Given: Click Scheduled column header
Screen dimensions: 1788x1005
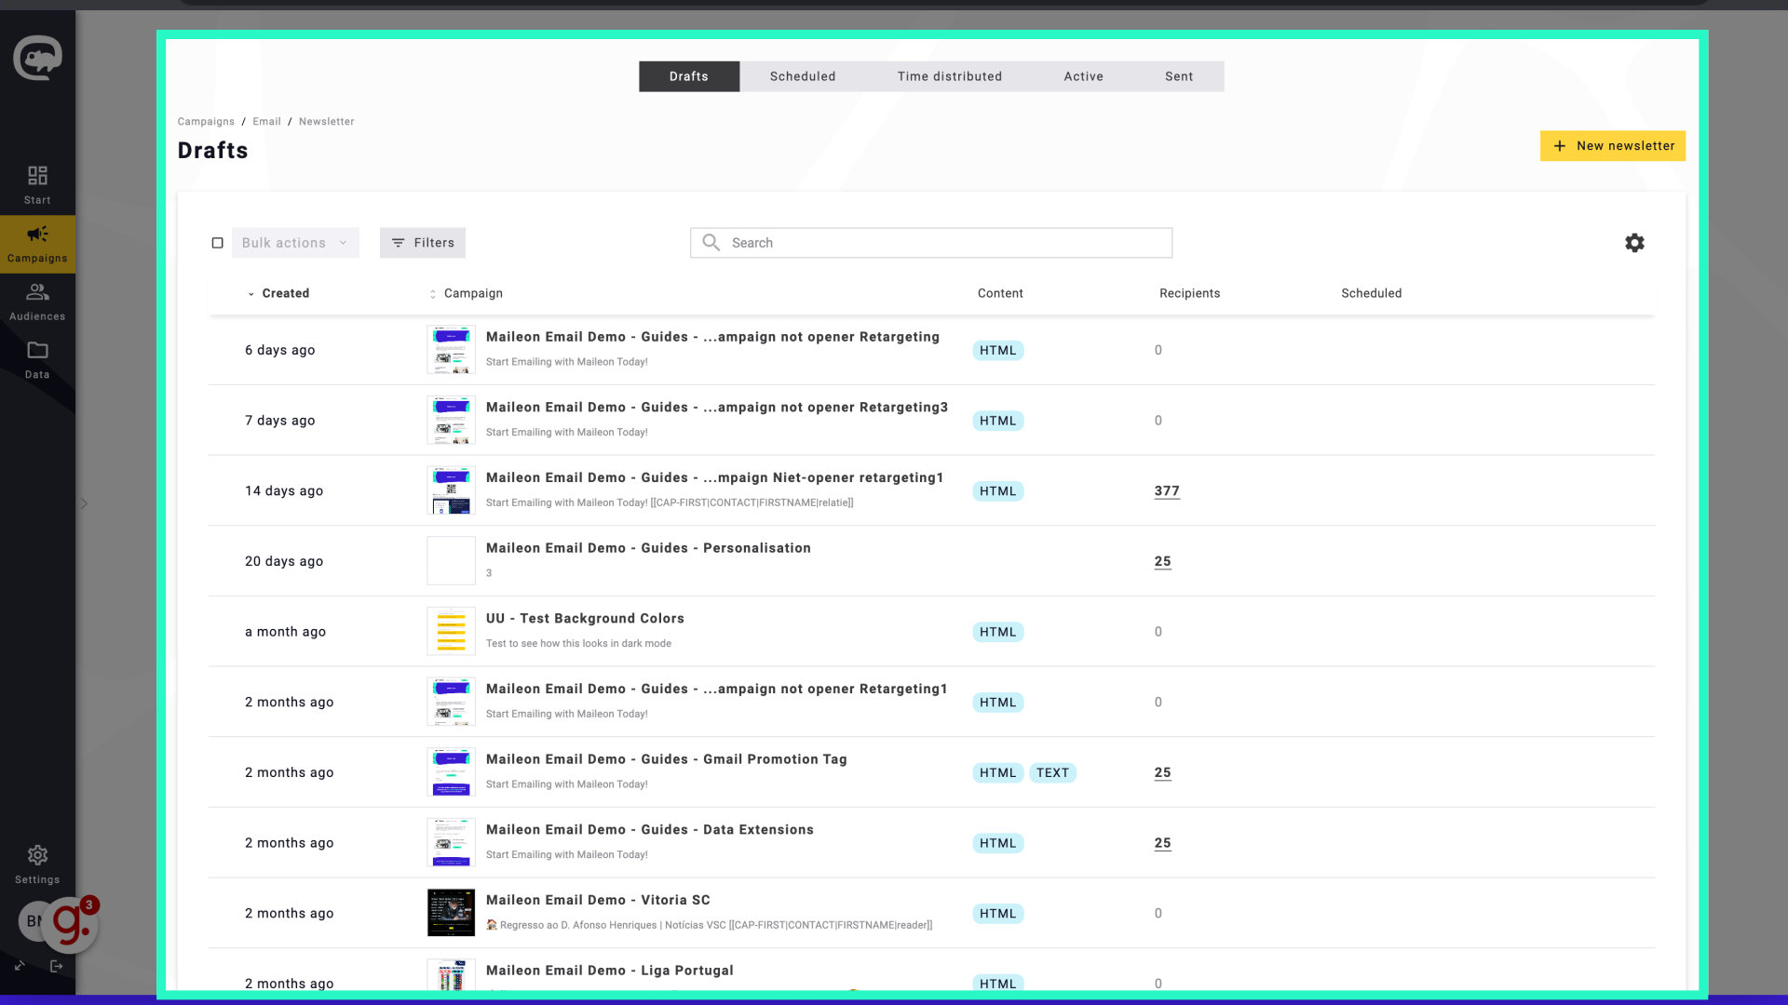Looking at the screenshot, I should tap(1371, 293).
